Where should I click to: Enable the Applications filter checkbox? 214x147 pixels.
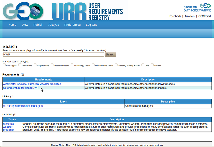[20, 65]
